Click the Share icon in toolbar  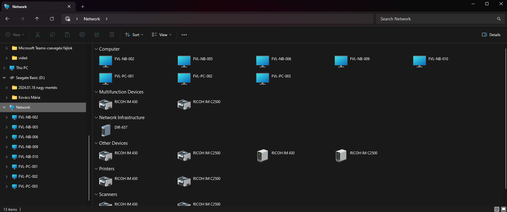click(x=97, y=35)
